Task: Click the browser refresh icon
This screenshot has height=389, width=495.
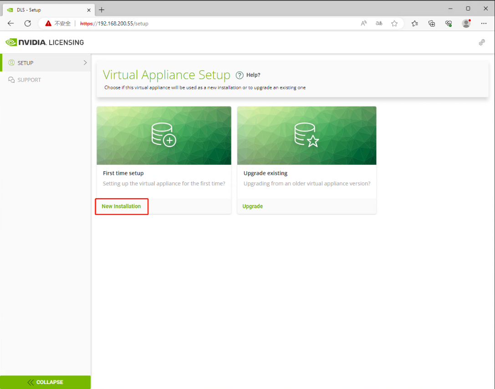Action: click(28, 23)
